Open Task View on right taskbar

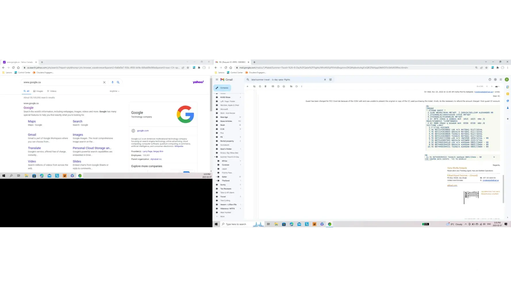click(x=268, y=224)
